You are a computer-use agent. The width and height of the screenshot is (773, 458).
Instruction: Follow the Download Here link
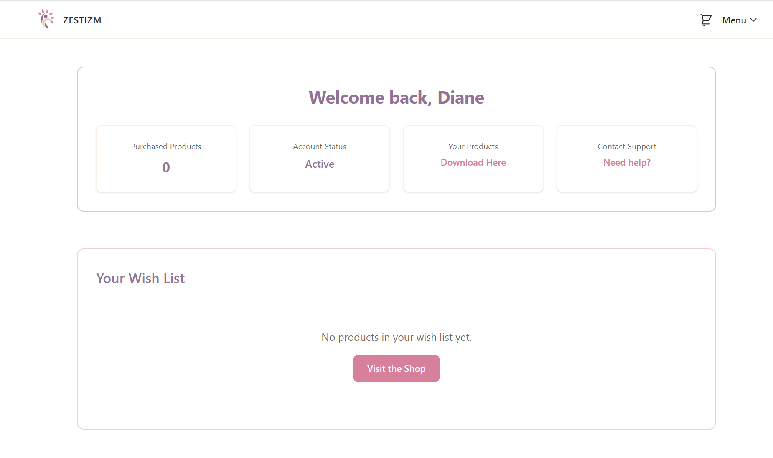point(473,162)
